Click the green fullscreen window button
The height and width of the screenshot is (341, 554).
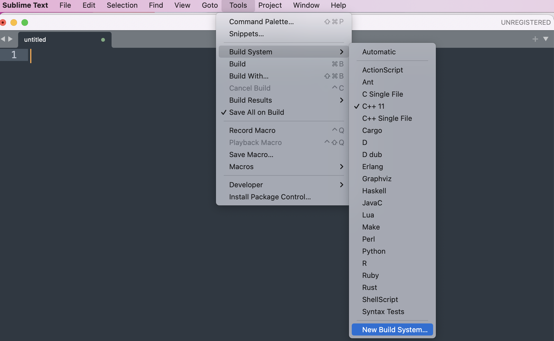[x=25, y=23]
